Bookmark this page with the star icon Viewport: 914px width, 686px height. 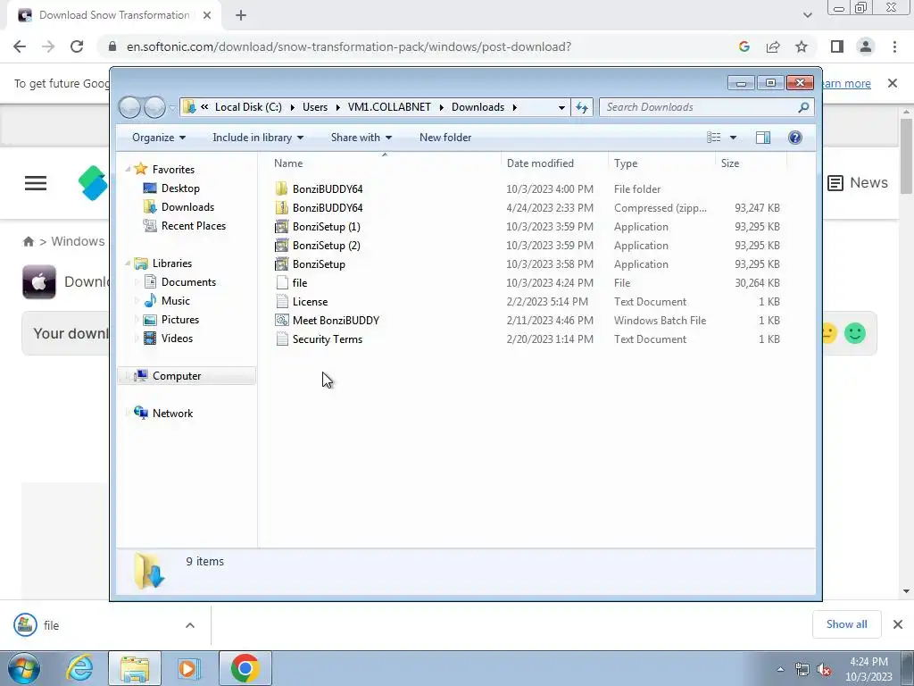click(x=802, y=46)
